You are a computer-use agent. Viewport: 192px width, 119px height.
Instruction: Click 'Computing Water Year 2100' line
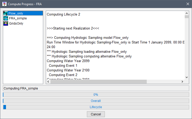click(x=68, y=70)
